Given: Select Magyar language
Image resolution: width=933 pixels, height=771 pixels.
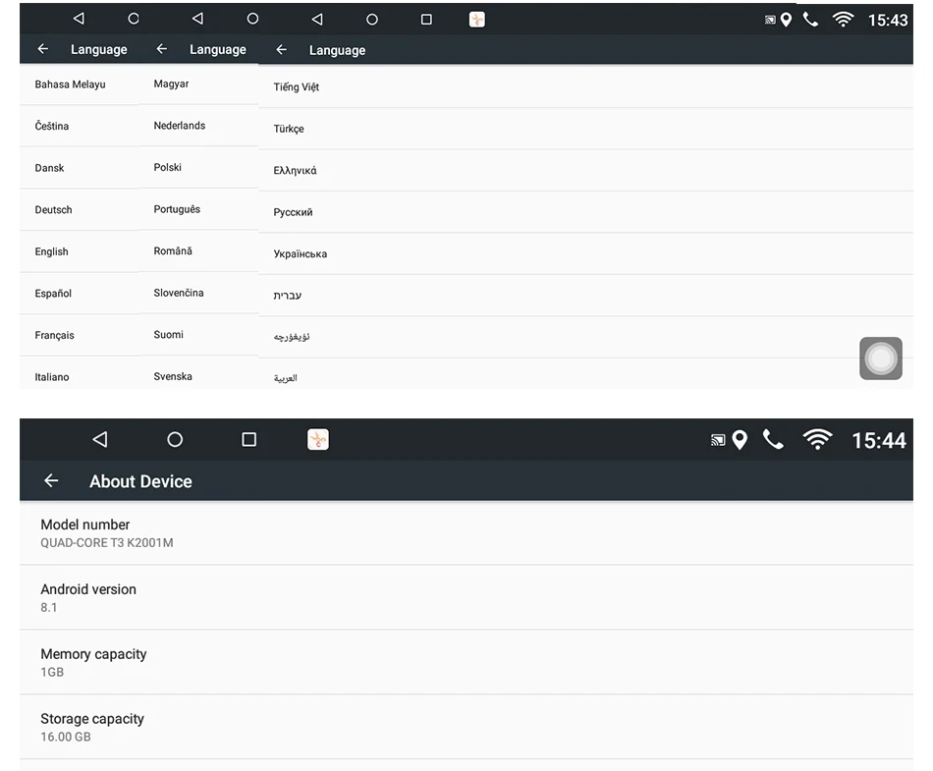Looking at the screenshot, I should pos(198,83).
